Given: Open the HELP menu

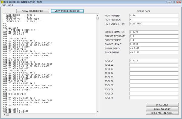Looking at the screenshot, I should click(x=11, y=5).
